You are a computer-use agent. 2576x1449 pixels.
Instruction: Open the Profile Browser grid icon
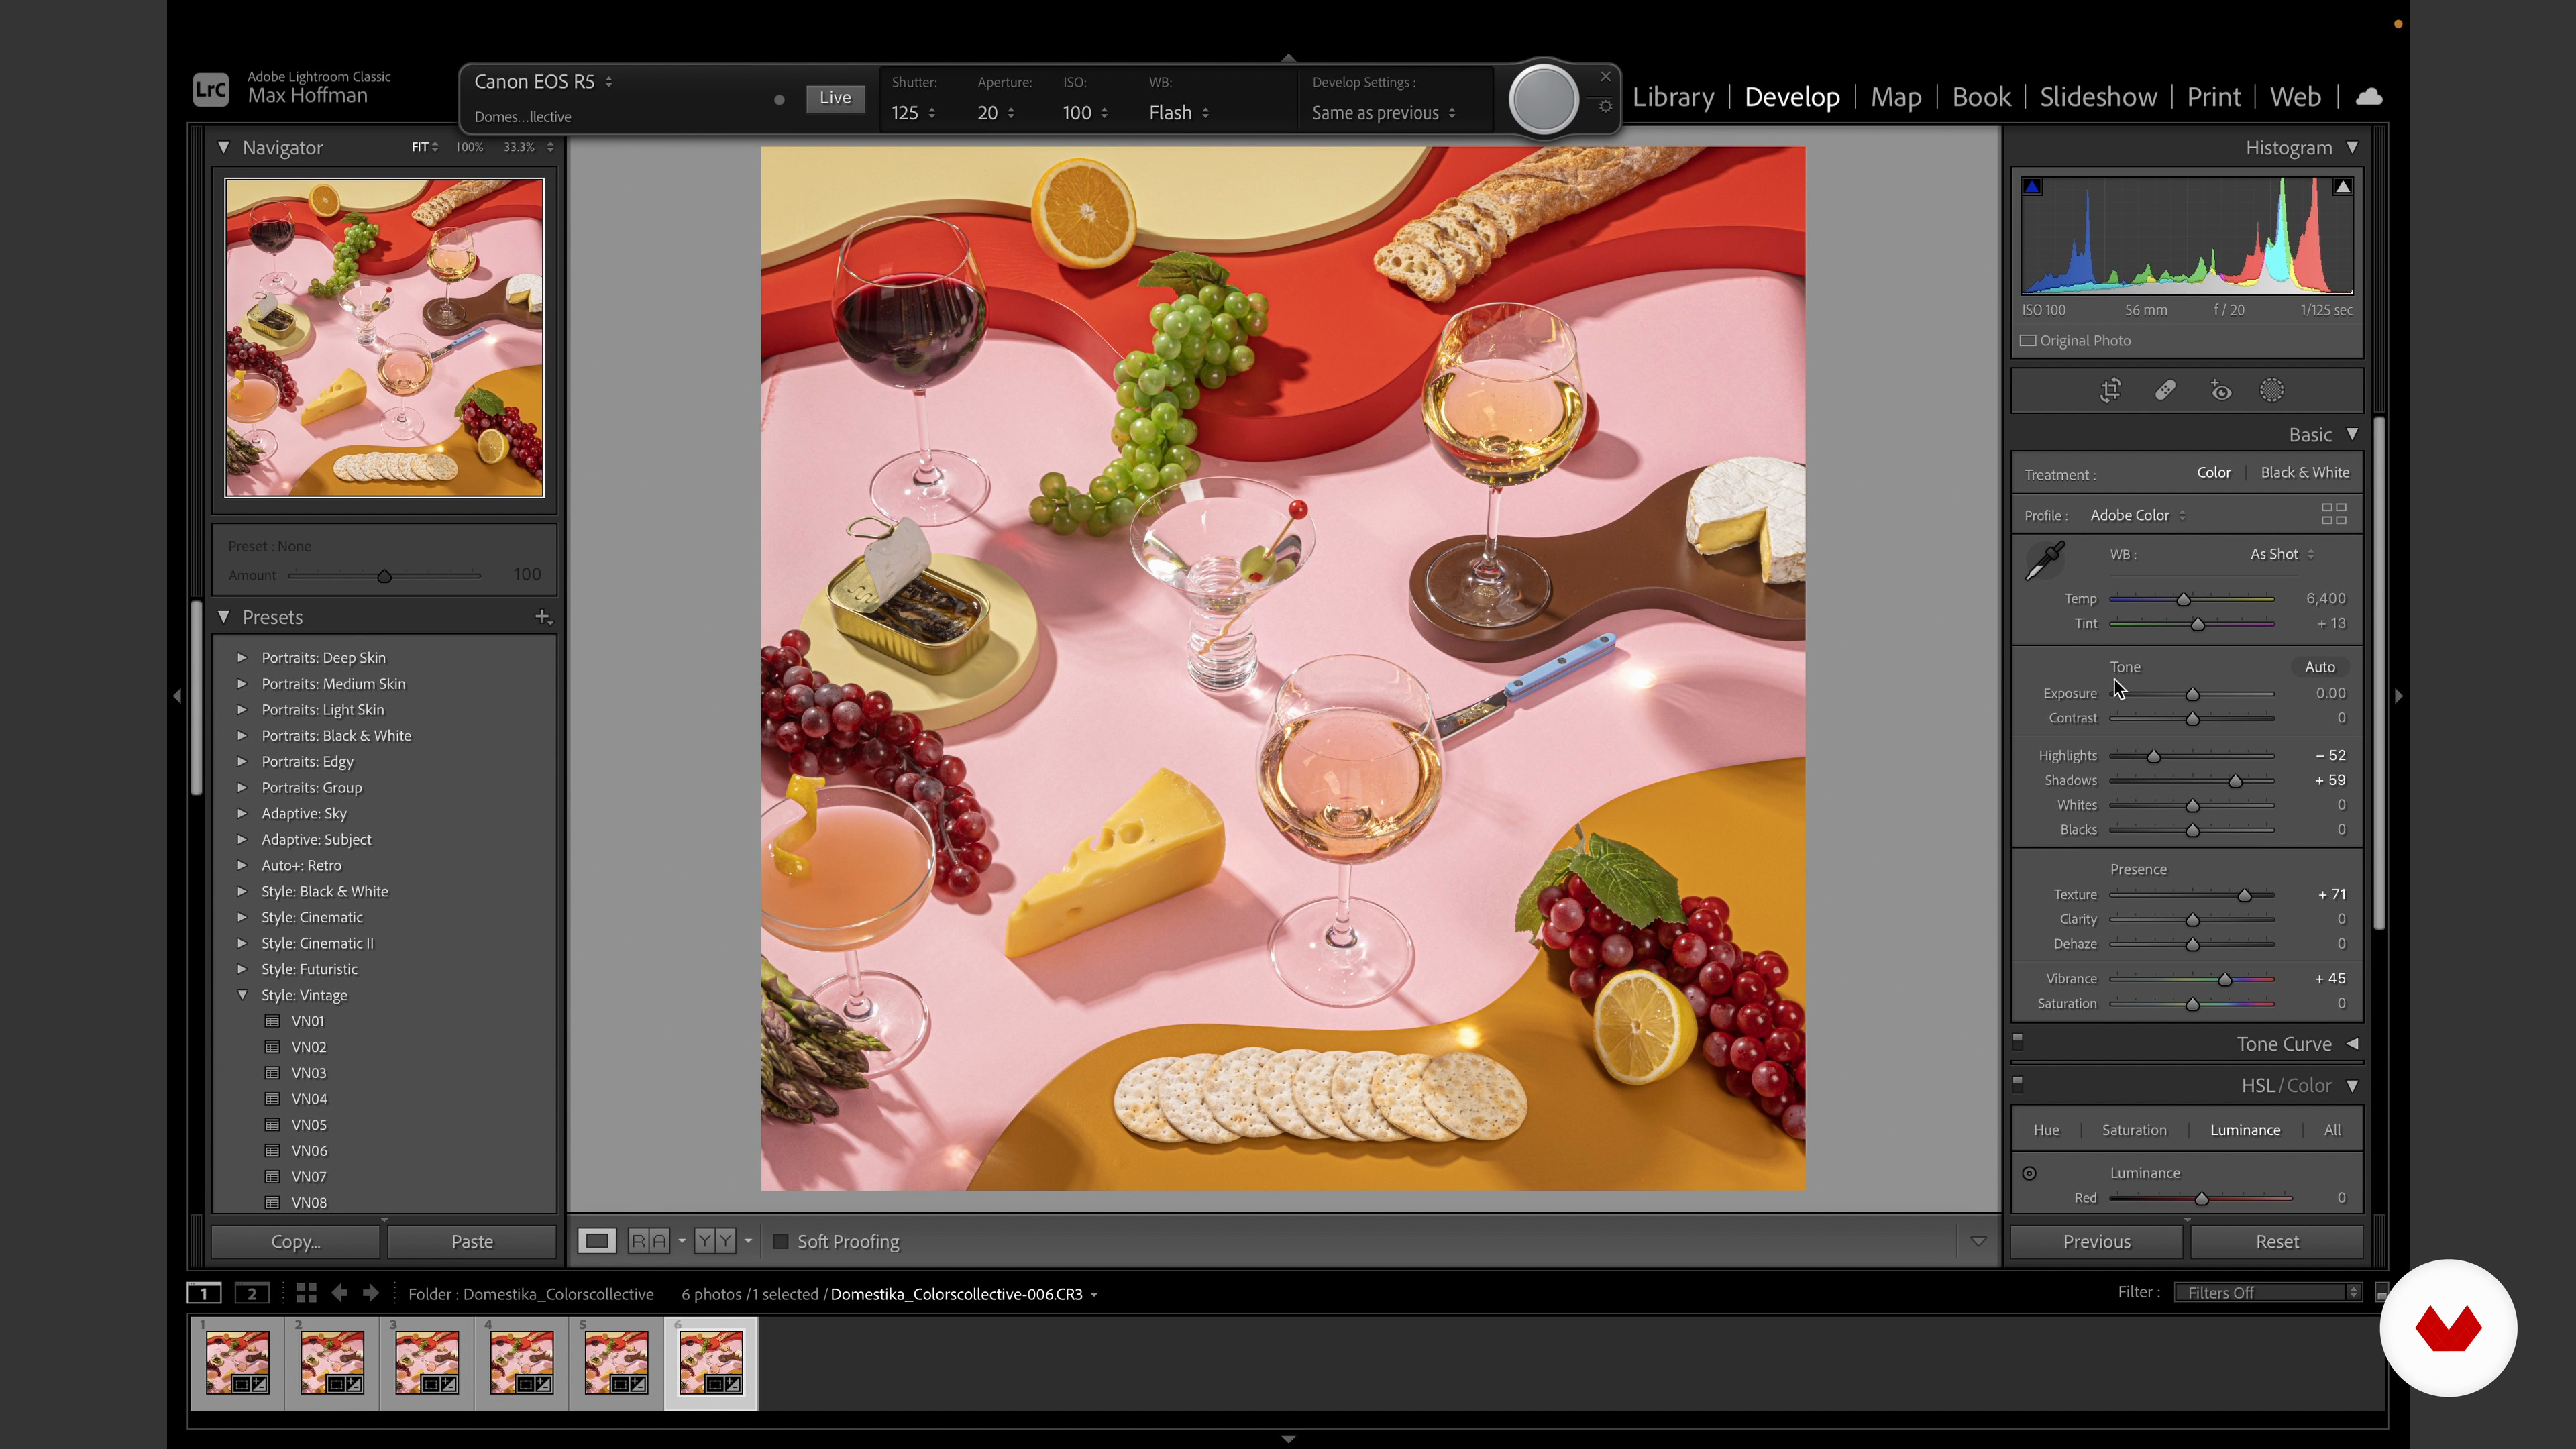(x=2333, y=514)
